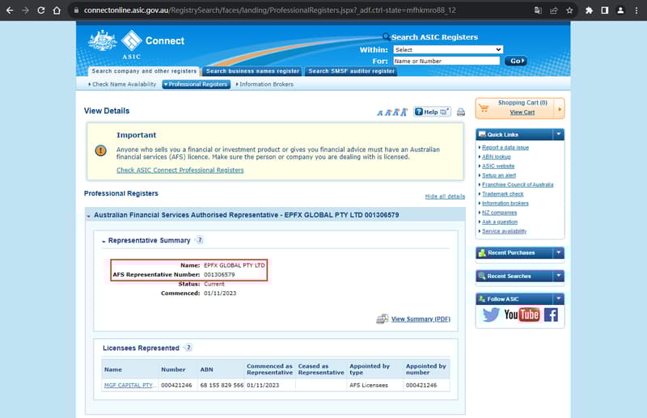Click the printer icon beside Help
The image size is (647, 418).
click(461, 112)
